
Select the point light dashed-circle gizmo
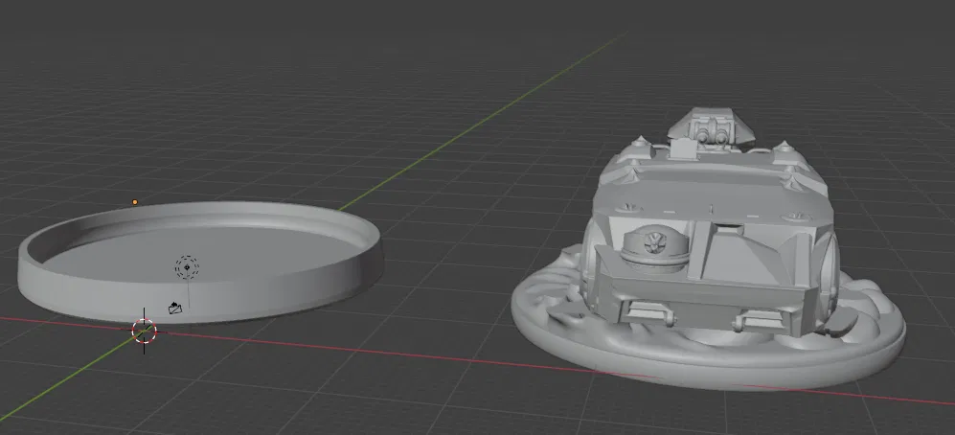(x=187, y=267)
